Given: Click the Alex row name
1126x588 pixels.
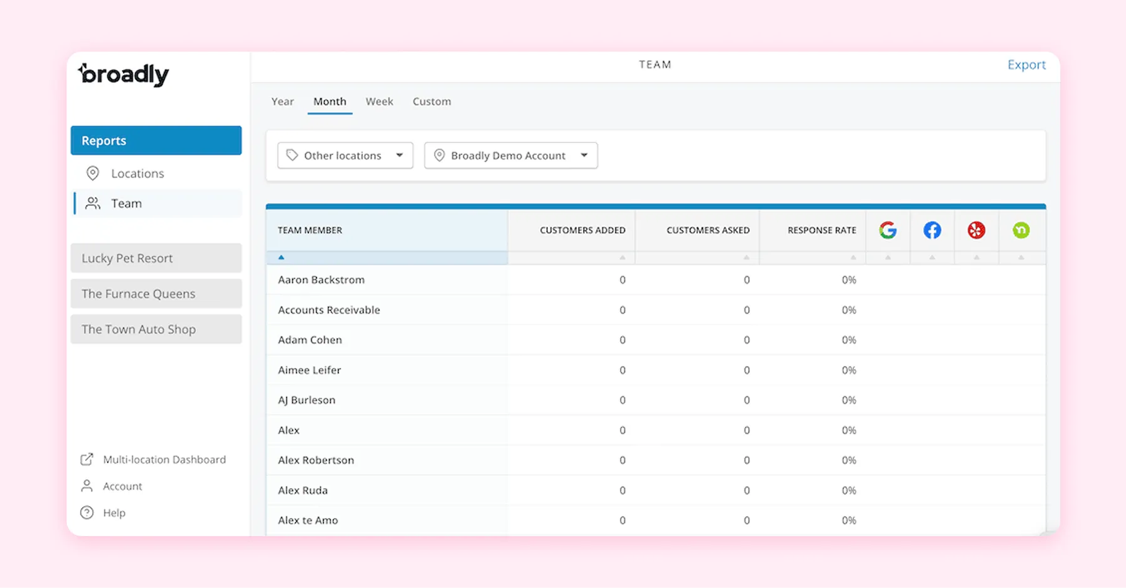Looking at the screenshot, I should tap(289, 430).
